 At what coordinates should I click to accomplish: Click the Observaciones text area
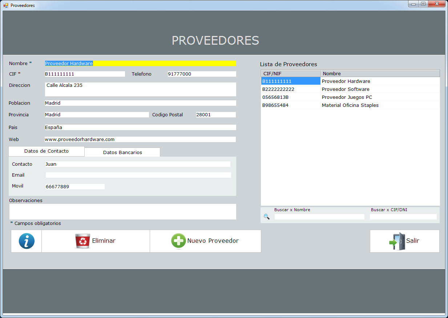tap(122, 212)
